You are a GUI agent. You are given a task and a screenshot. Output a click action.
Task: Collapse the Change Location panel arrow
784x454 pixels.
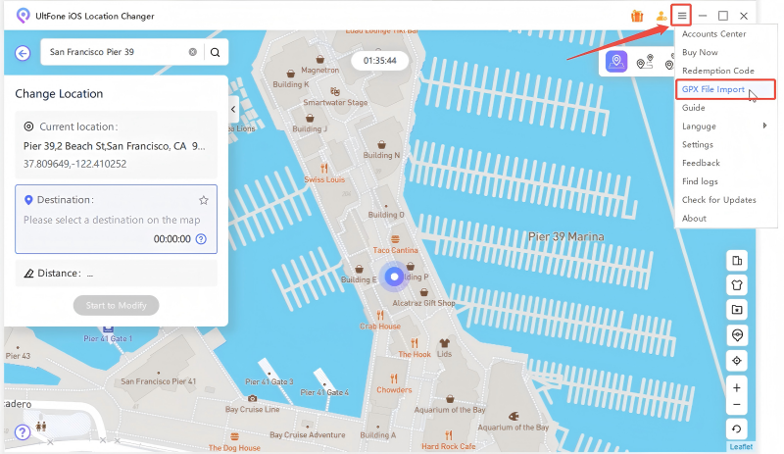pos(233,109)
